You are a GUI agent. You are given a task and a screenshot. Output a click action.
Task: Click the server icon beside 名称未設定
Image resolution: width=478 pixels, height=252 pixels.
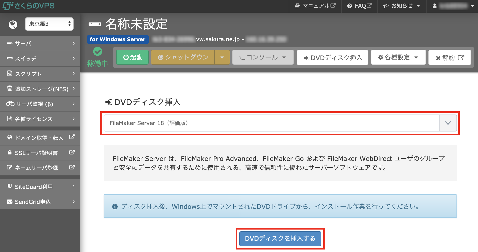(x=95, y=24)
